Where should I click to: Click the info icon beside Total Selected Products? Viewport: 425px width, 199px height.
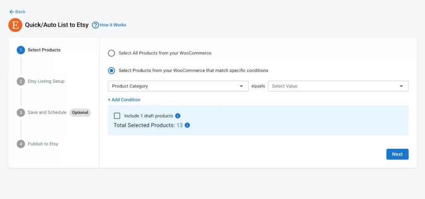187,125
